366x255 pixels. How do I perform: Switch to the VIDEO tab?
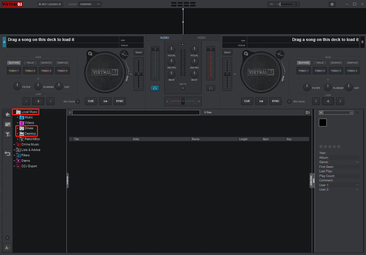201,38
